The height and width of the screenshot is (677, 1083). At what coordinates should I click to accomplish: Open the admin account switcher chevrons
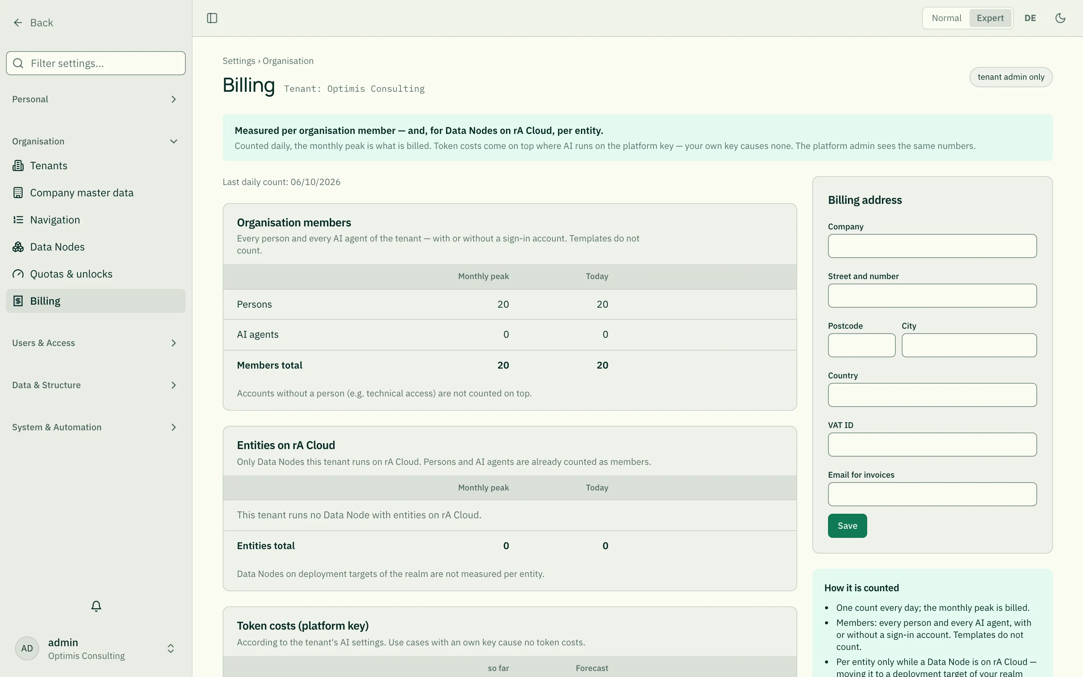[x=170, y=648]
